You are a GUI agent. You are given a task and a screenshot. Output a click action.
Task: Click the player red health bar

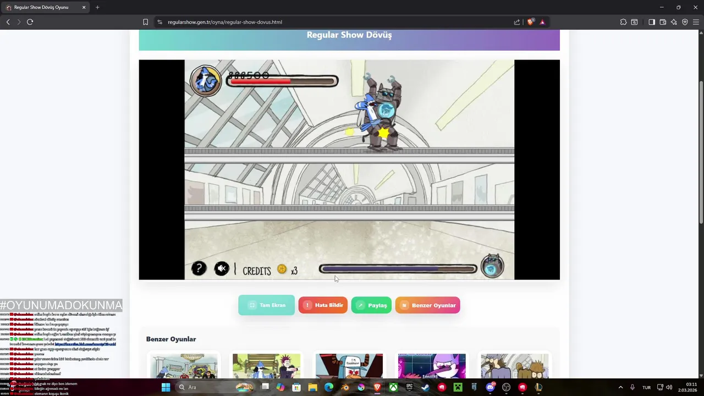point(282,81)
